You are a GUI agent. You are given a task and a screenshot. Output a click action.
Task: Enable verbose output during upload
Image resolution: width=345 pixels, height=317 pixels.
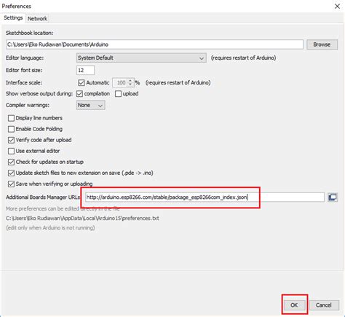pos(118,94)
